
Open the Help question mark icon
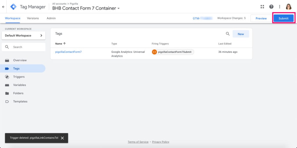(271, 7)
